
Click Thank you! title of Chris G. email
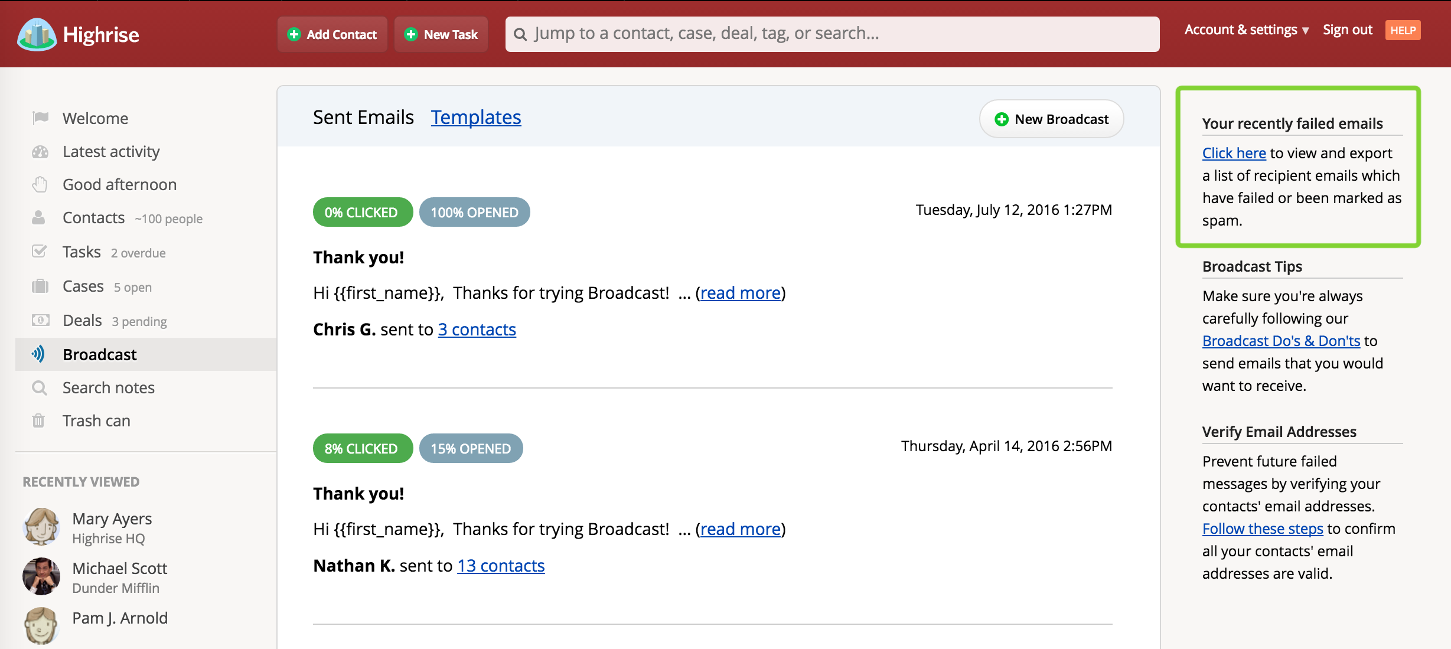pos(358,257)
